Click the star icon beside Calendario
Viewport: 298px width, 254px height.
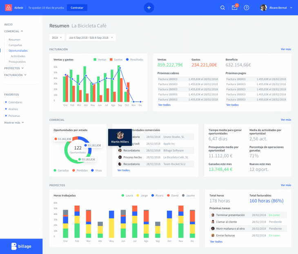(6, 102)
